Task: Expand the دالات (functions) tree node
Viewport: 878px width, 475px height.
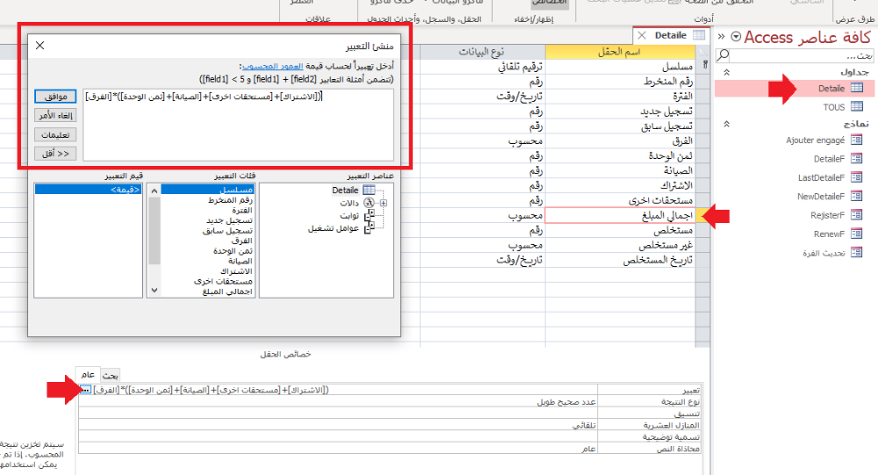Action: click(x=383, y=203)
